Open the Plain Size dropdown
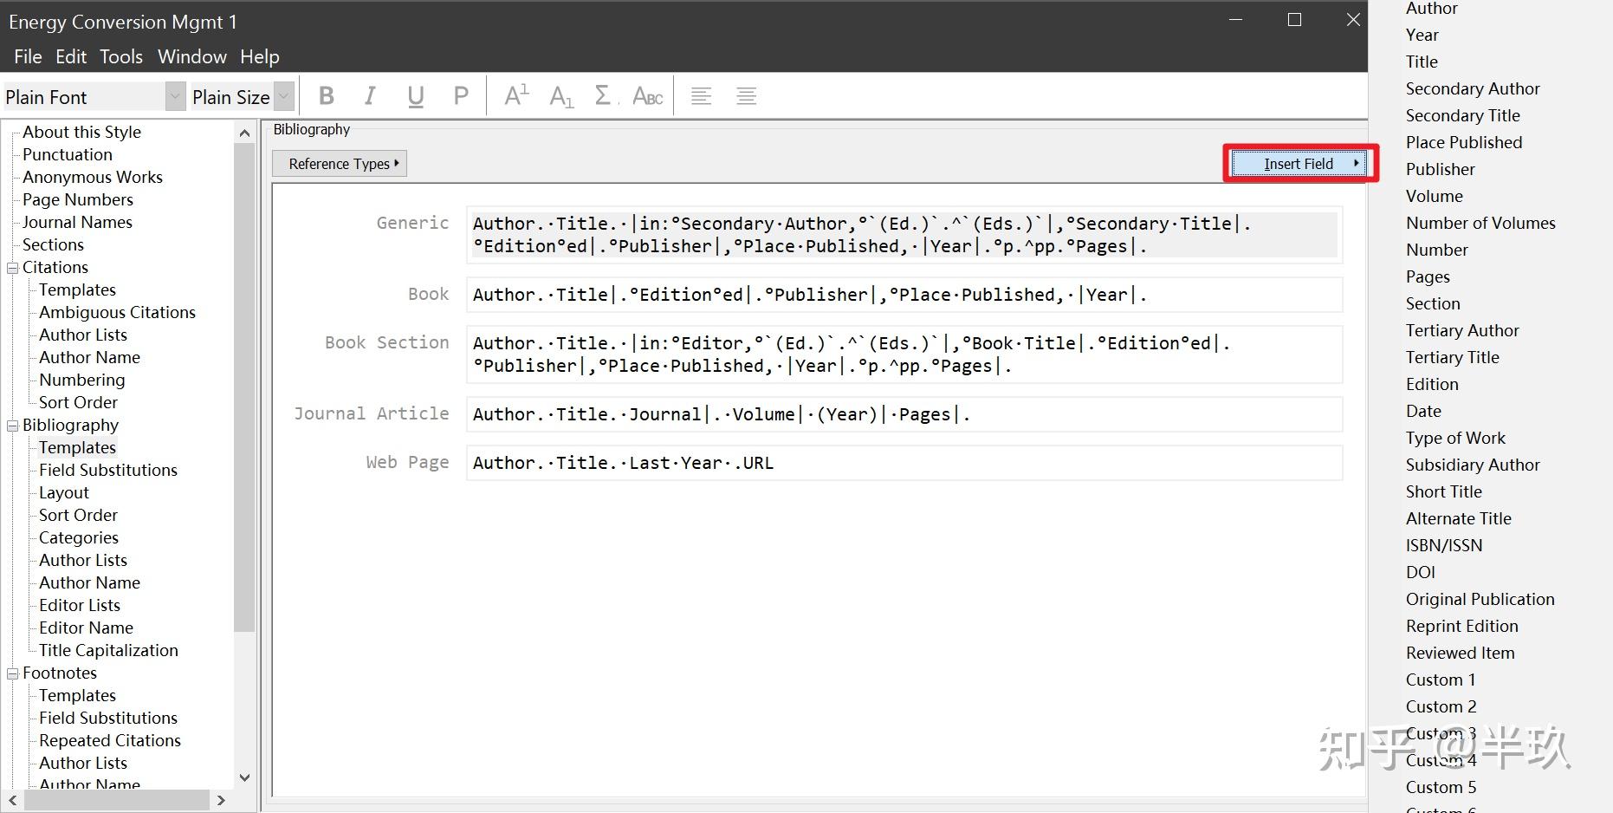1613x813 pixels. tap(283, 96)
